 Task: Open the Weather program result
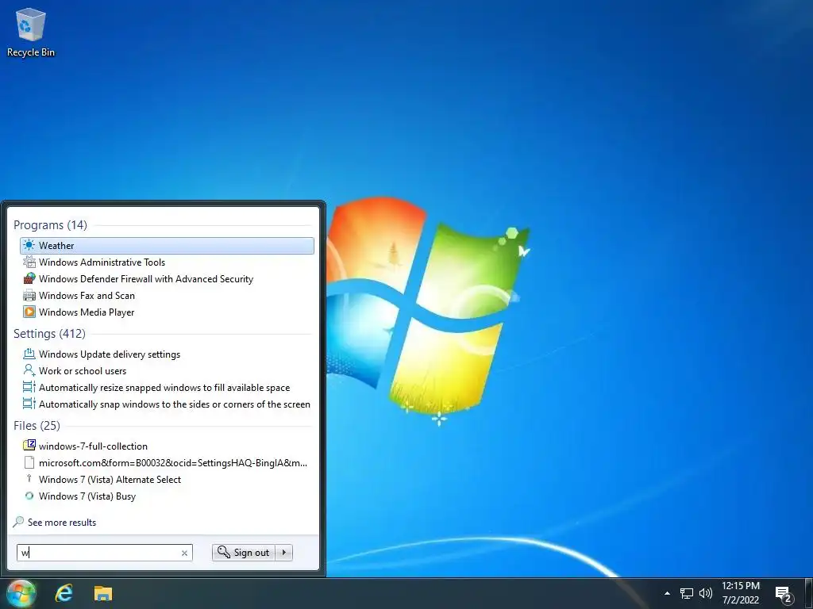(x=167, y=246)
